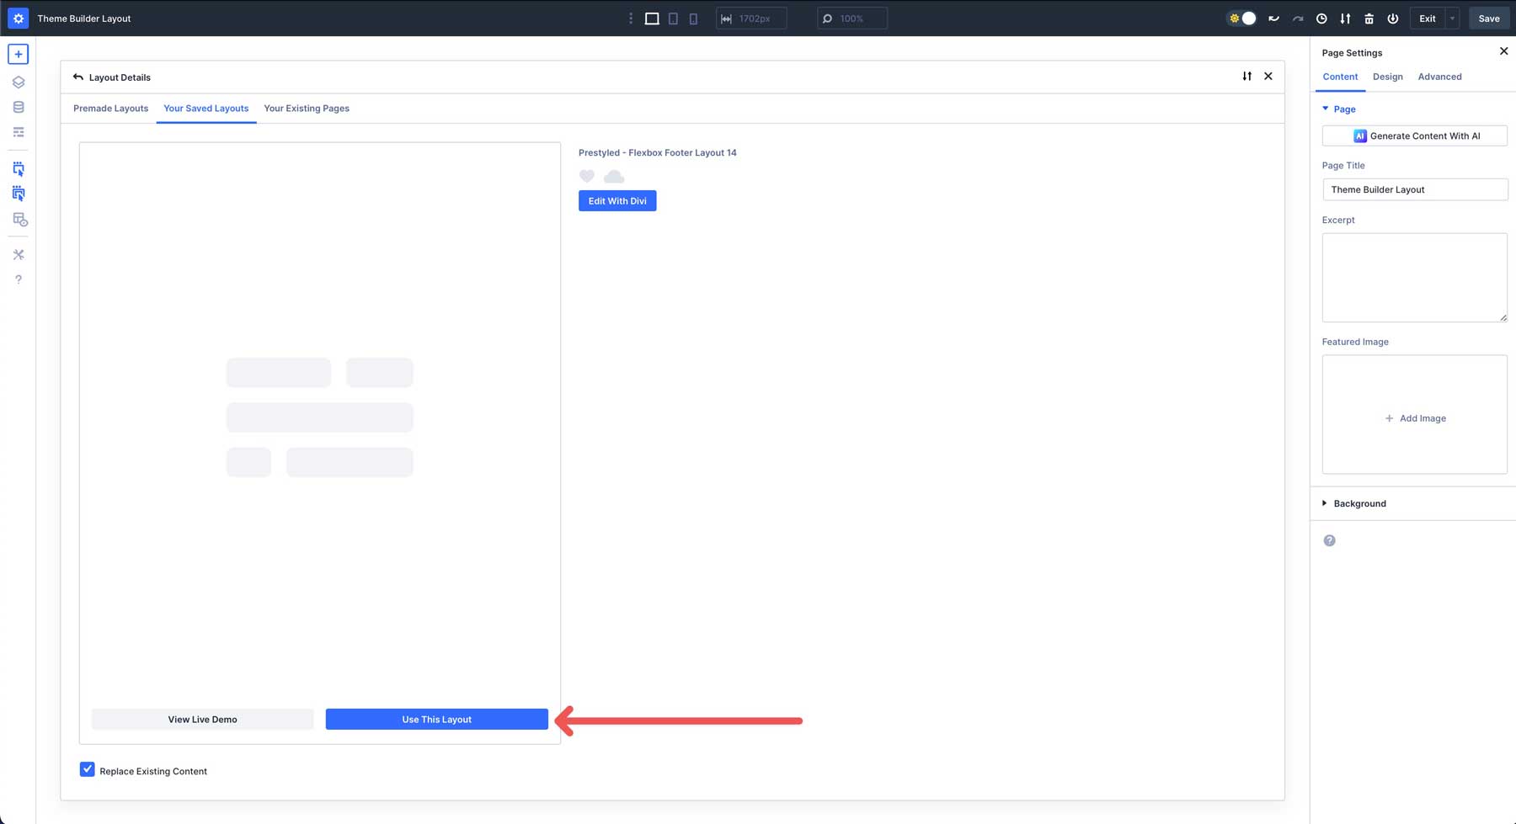The image size is (1516, 824).
Task: Toggle dark mode with sun switch
Action: (x=1241, y=18)
